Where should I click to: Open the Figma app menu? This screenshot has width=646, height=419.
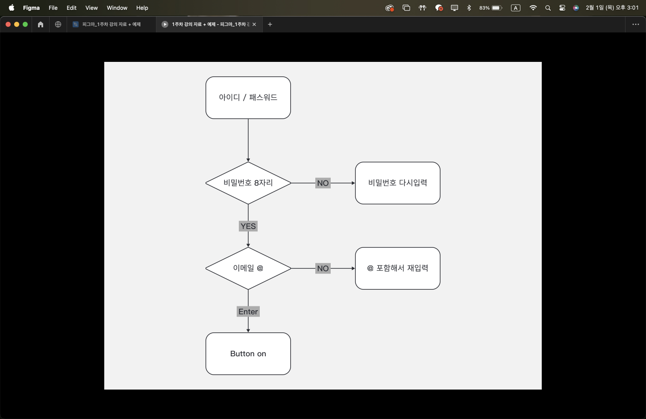[x=31, y=8]
